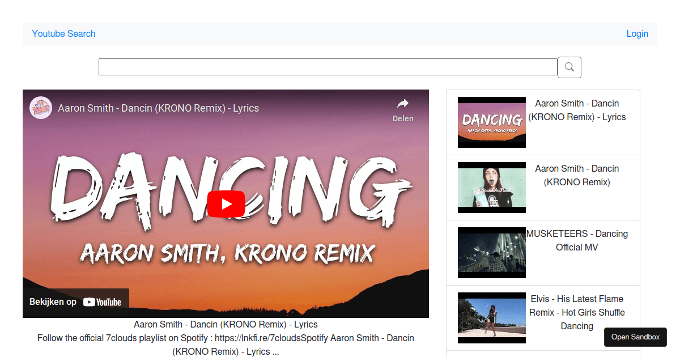Open the MUSKETEERS - Dancing Official MV result
This screenshot has width=680, height=357.
(577, 240)
